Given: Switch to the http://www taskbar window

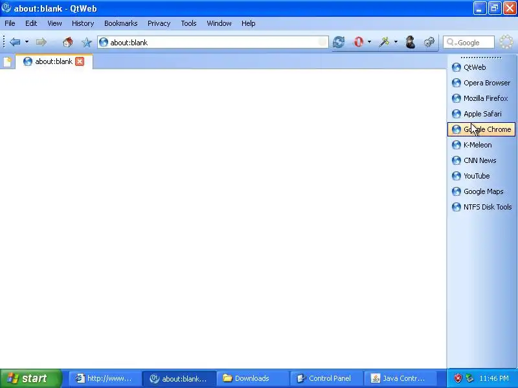Looking at the screenshot, I should (105, 378).
